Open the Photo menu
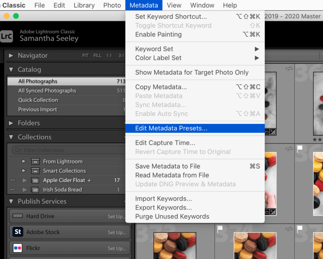The width and height of the screenshot is (323, 259). pyautogui.click(x=112, y=5)
